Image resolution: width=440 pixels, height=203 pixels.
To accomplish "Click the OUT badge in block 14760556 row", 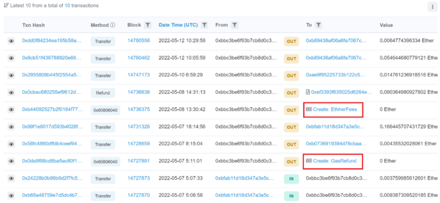I will coord(291,41).
